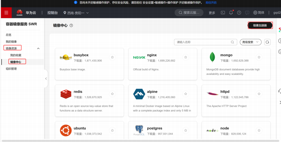Viewport: 281px width, 142px height.
Task: Click the 前往开启 link in the banner
Action: tap(211, 3)
